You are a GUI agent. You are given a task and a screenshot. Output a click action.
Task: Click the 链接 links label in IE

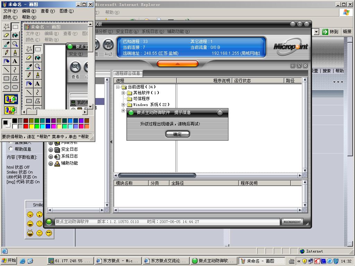[x=347, y=32]
